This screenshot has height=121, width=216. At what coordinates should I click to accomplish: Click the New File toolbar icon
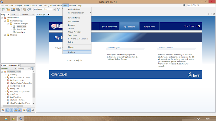[4, 10]
